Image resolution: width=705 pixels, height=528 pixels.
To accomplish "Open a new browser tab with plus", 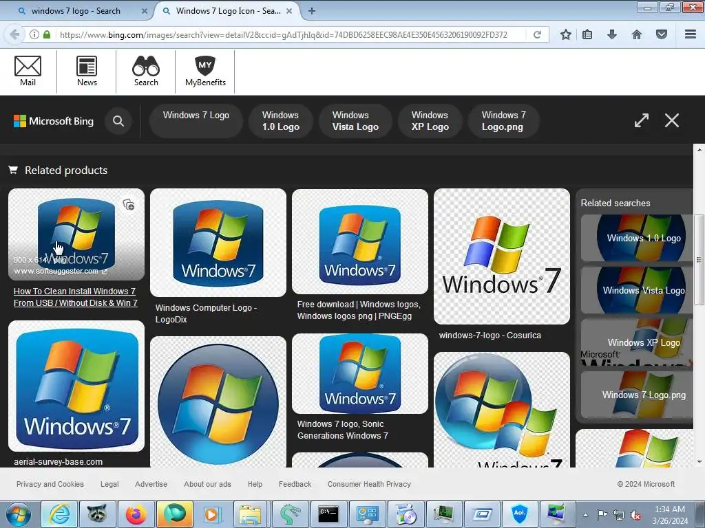I will (x=312, y=11).
